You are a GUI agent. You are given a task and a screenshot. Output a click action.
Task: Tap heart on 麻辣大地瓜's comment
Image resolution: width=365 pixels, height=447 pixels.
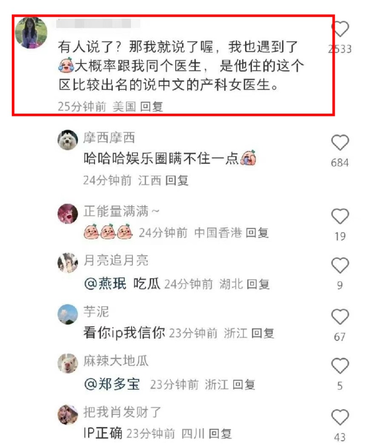340,366
